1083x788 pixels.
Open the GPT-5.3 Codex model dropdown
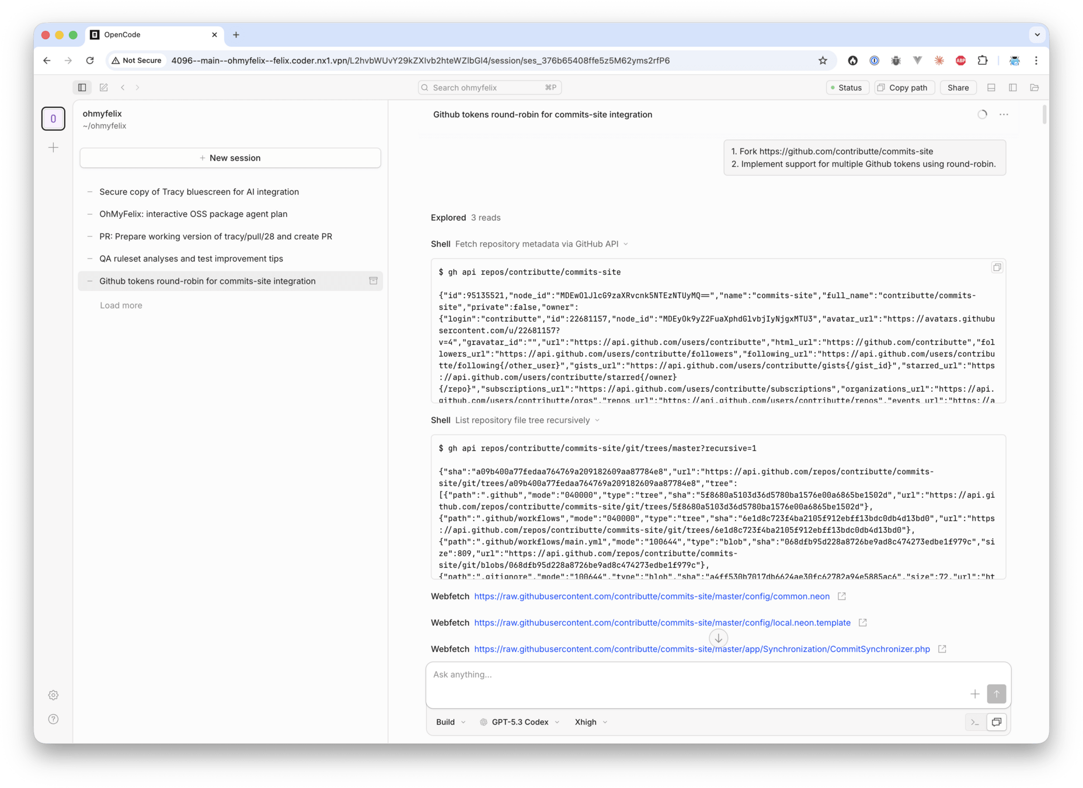520,722
